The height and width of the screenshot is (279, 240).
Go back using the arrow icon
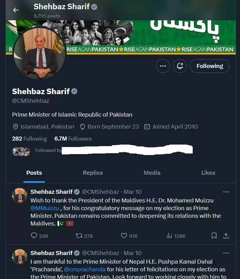16,10
